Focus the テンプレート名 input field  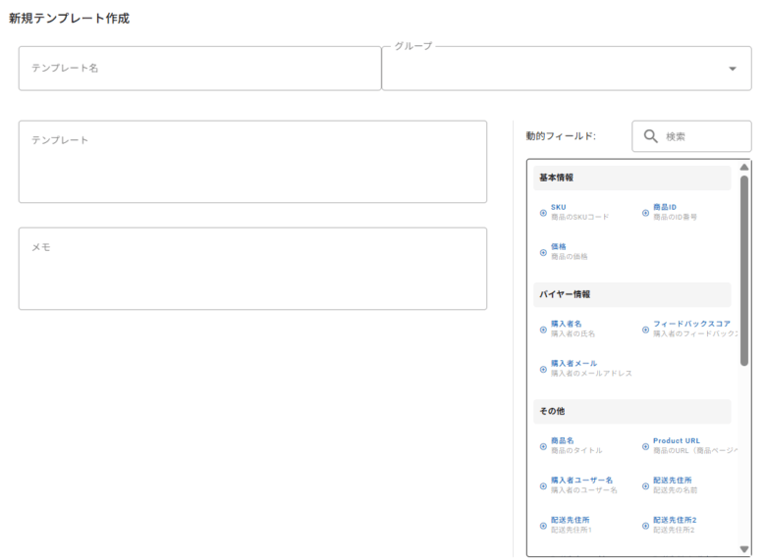click(199, 69)
